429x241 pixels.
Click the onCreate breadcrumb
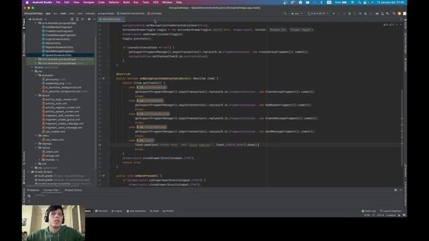(155, 13)
